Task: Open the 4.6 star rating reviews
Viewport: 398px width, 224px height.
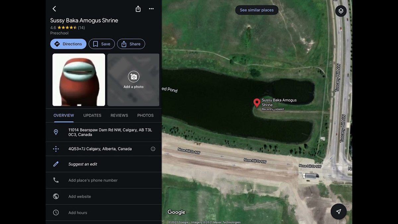Action: click(x=68, y=28)
